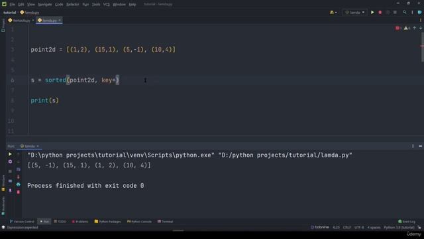The width and height of the screenshot is (424, 239).
Task: Open the Python interpreter selector in status bar
Action: click(x=399, y=227)
